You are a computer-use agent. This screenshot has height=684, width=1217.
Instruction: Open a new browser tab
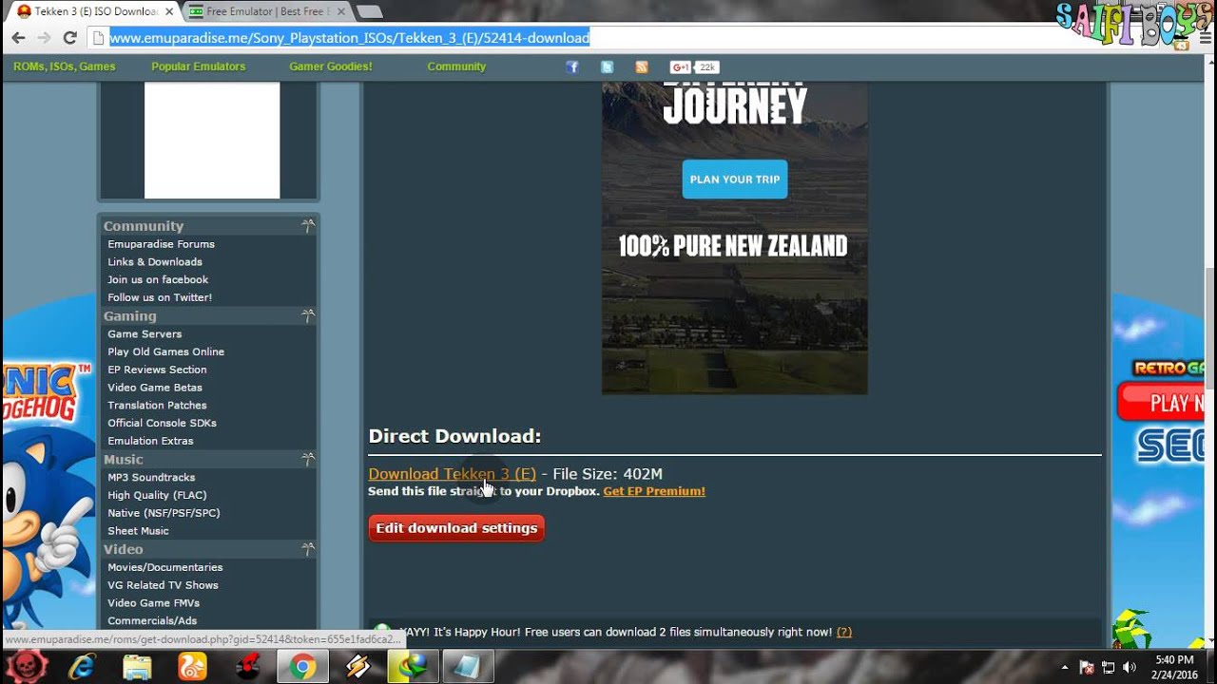point(369,12)
